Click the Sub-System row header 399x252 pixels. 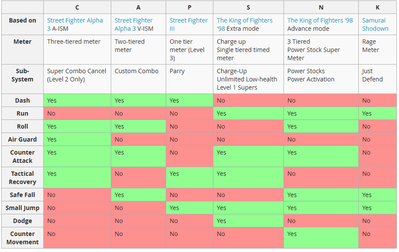[x=23, y=75]
